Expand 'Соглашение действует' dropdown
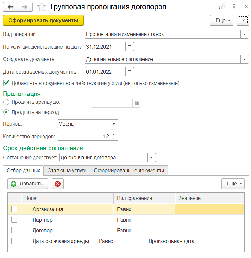 151,157
